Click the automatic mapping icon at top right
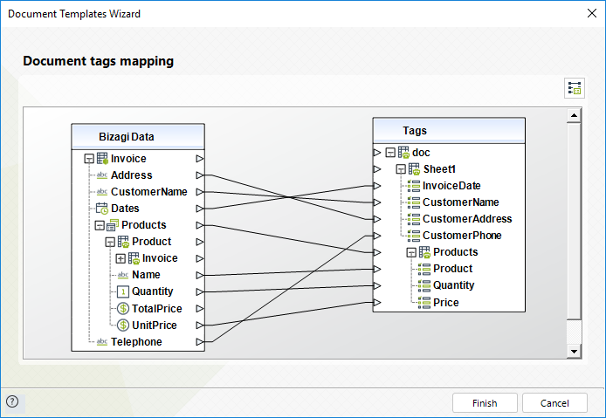The width and height of the screenshot is (606, 418). (x=575, y=88)
